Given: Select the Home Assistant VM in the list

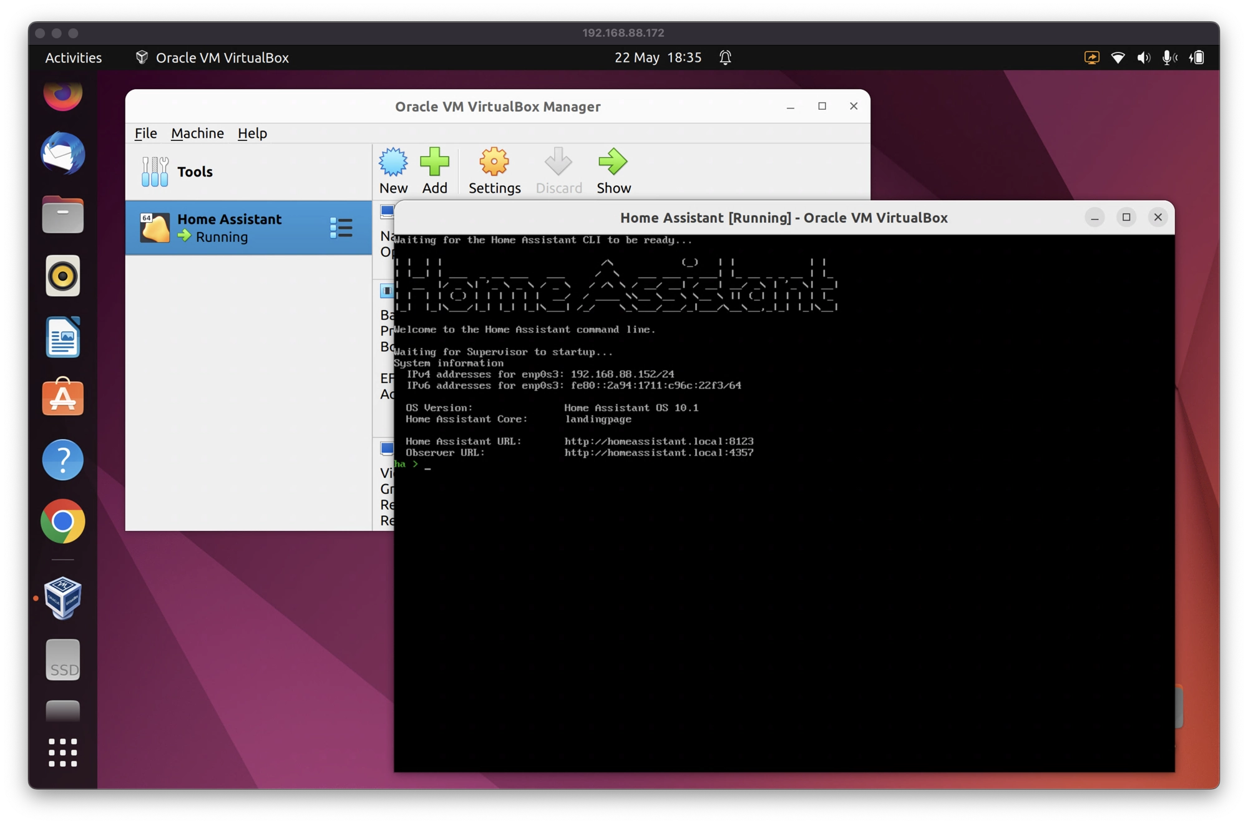Looking at the screenshot, I should (248, 228).
